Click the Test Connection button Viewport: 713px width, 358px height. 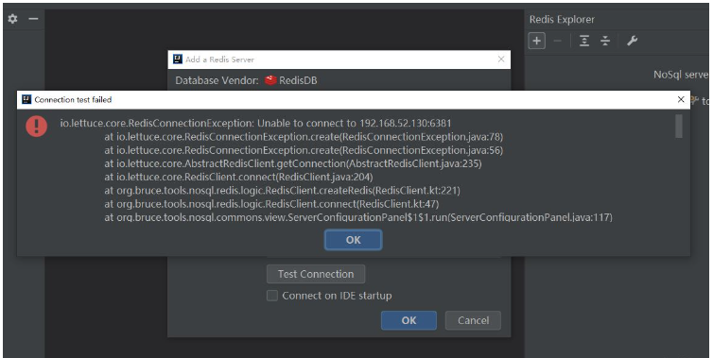[316, 274]
